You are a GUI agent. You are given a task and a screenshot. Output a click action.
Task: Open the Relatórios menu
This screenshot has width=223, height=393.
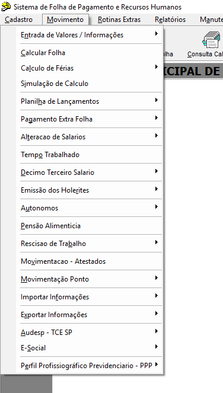tap(170, 20)
